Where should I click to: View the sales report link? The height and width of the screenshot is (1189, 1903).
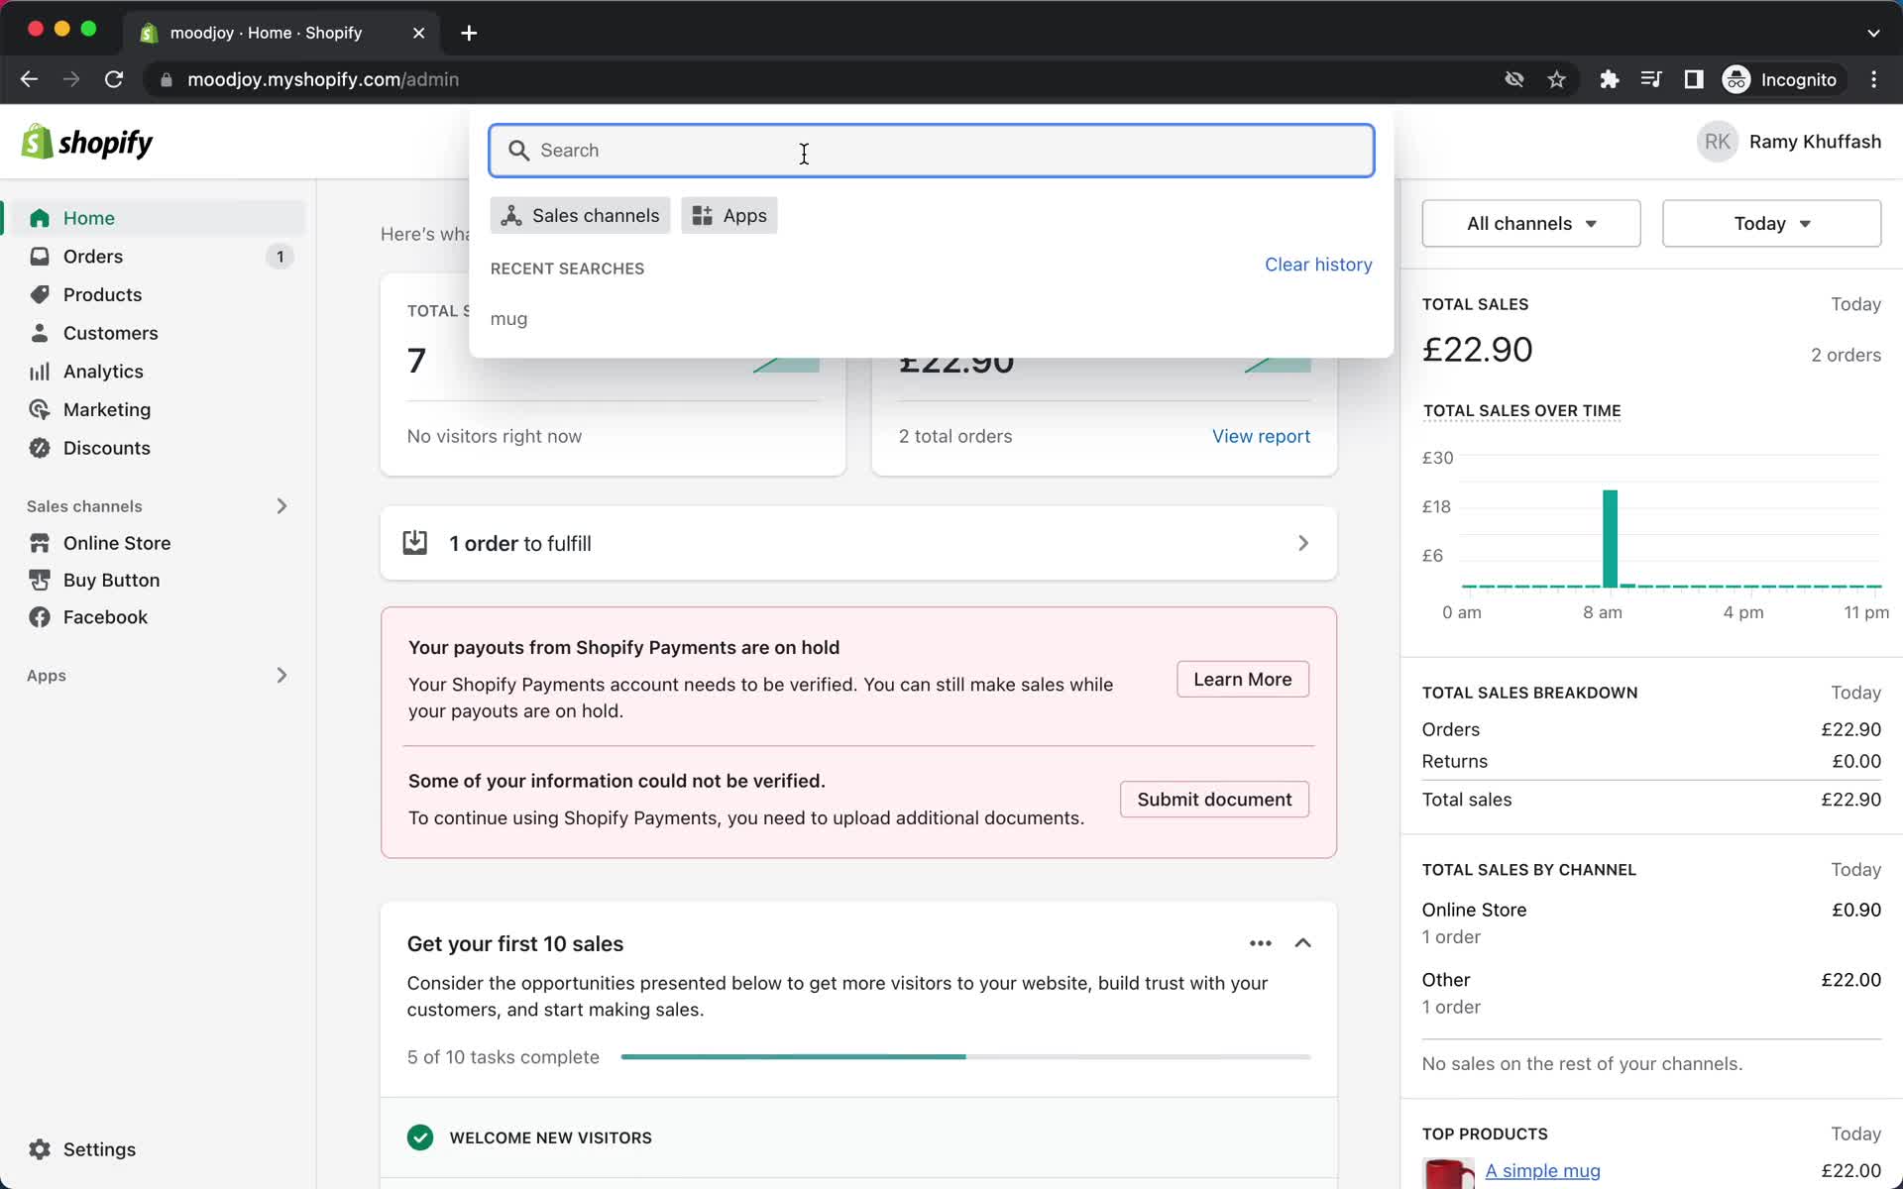(x=1261, y=436)
